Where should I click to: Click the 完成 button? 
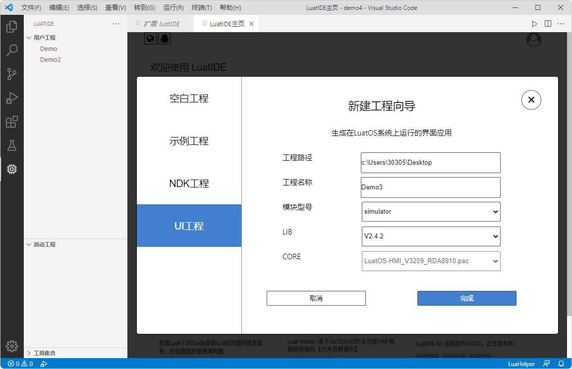coord(466,298)
